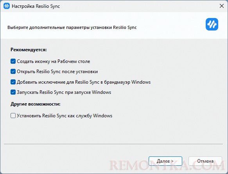Click the 'Другие возможности:' heading
Image resolution: width=228 pixels, height=174 pixels.
click(36, 104)
